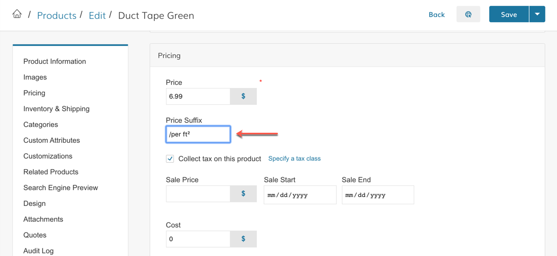
Task: Open the Sale End date picker
Action: coord(377,195)
